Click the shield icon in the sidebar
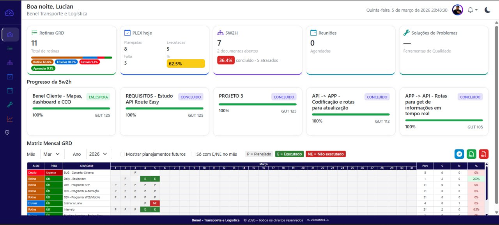 pyautogui.click(x=7, y=132)
